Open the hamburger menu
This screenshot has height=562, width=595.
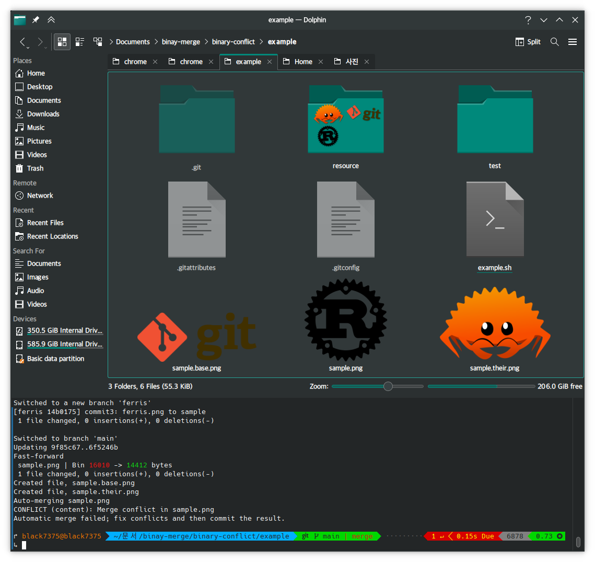pos(572,42)
